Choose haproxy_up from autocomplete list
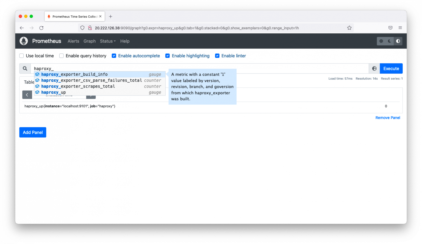This screenshot has width=422, height=244. point(54,92)
